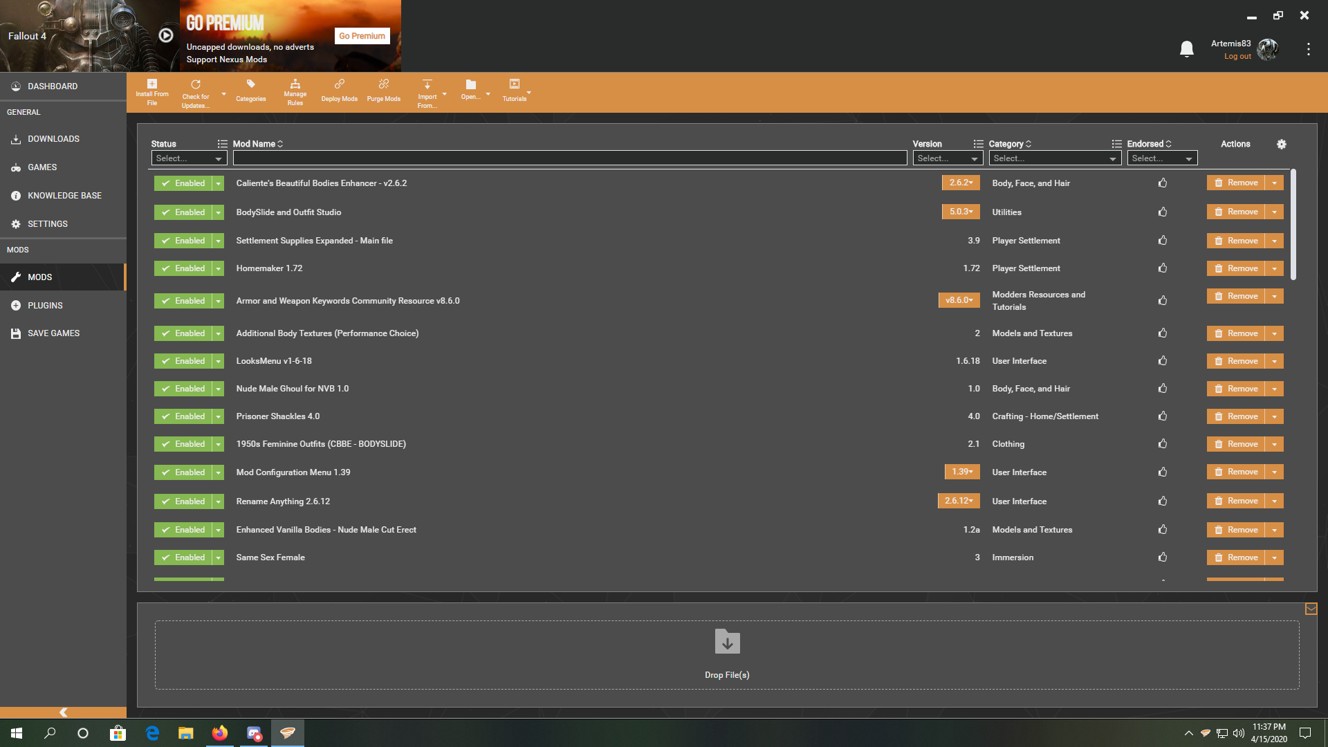Click Import From icon
1328x747 pixels.
(427, 84)
